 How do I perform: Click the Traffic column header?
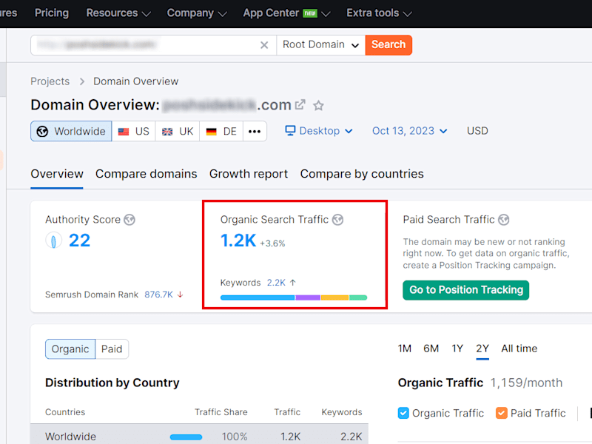pyautogui.click(x=287, y=412)
